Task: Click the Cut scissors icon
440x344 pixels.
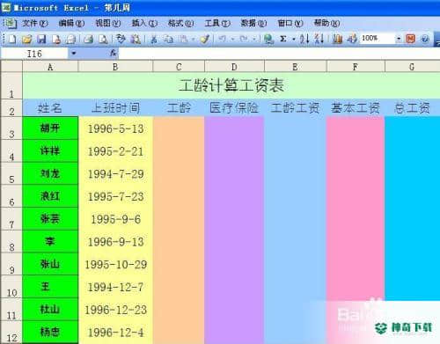Action: pos(153,39)
